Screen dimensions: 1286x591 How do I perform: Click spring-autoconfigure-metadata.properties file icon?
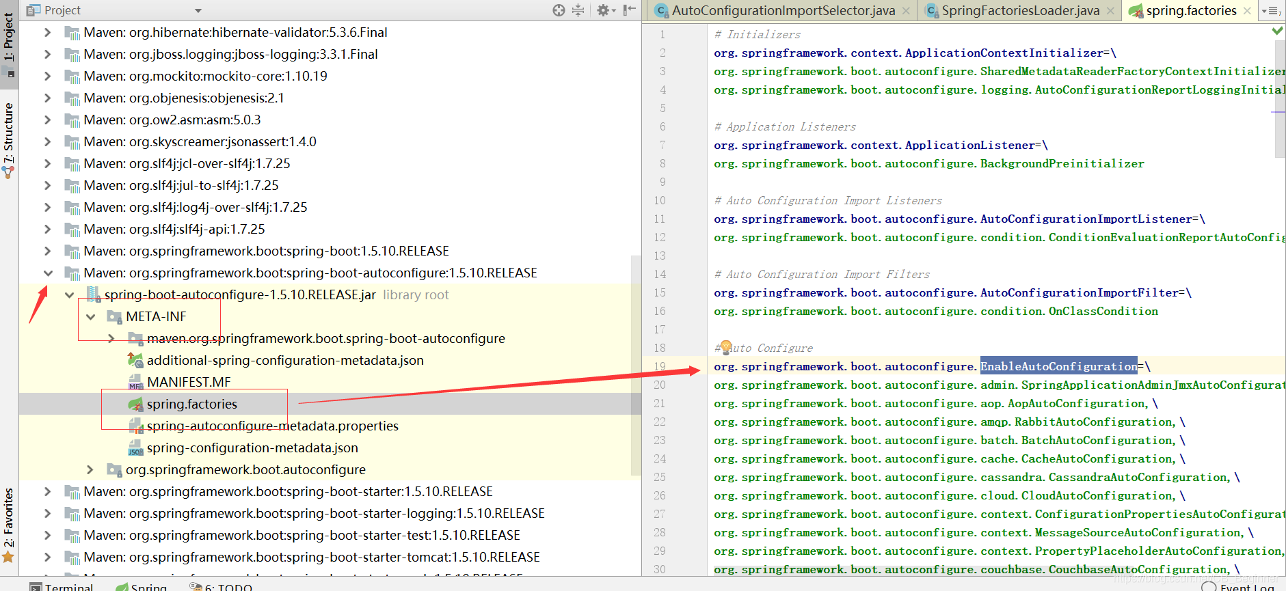pyautogui.click(x=135, y=426)
